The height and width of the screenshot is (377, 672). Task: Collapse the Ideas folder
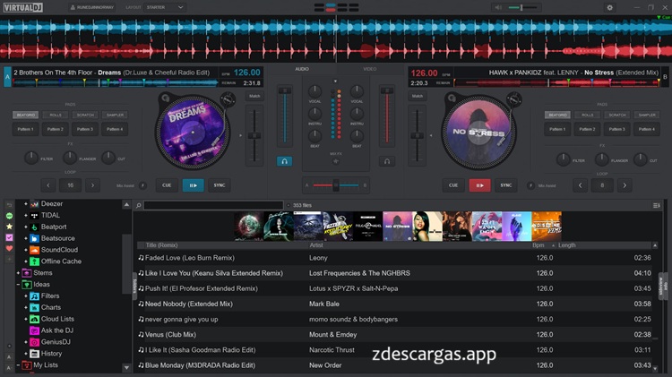[x=19, y=285]
